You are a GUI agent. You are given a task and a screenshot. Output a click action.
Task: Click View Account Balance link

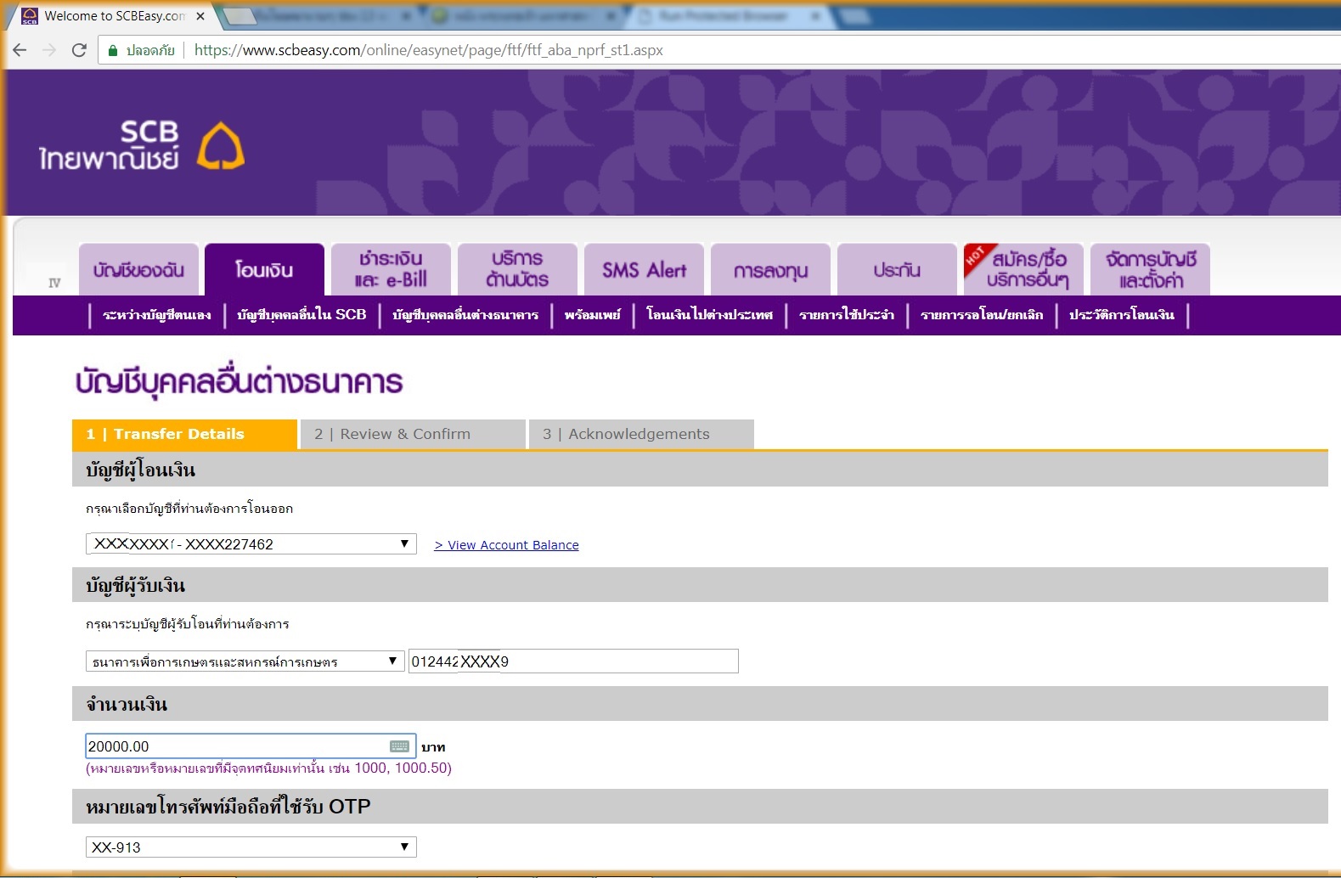pyautogui.click(x=506, y=545)
